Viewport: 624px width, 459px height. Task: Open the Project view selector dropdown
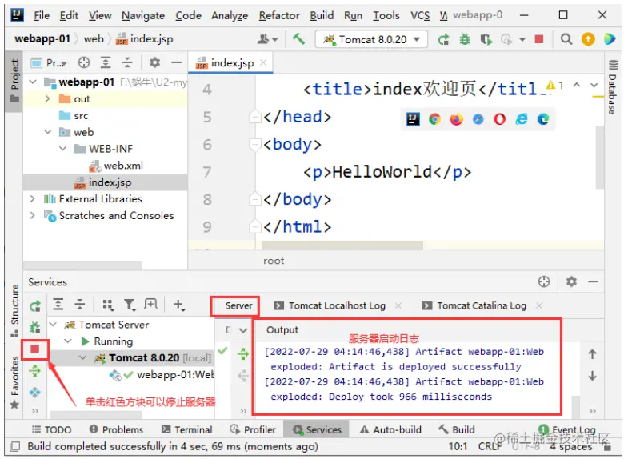click(50, 63)
